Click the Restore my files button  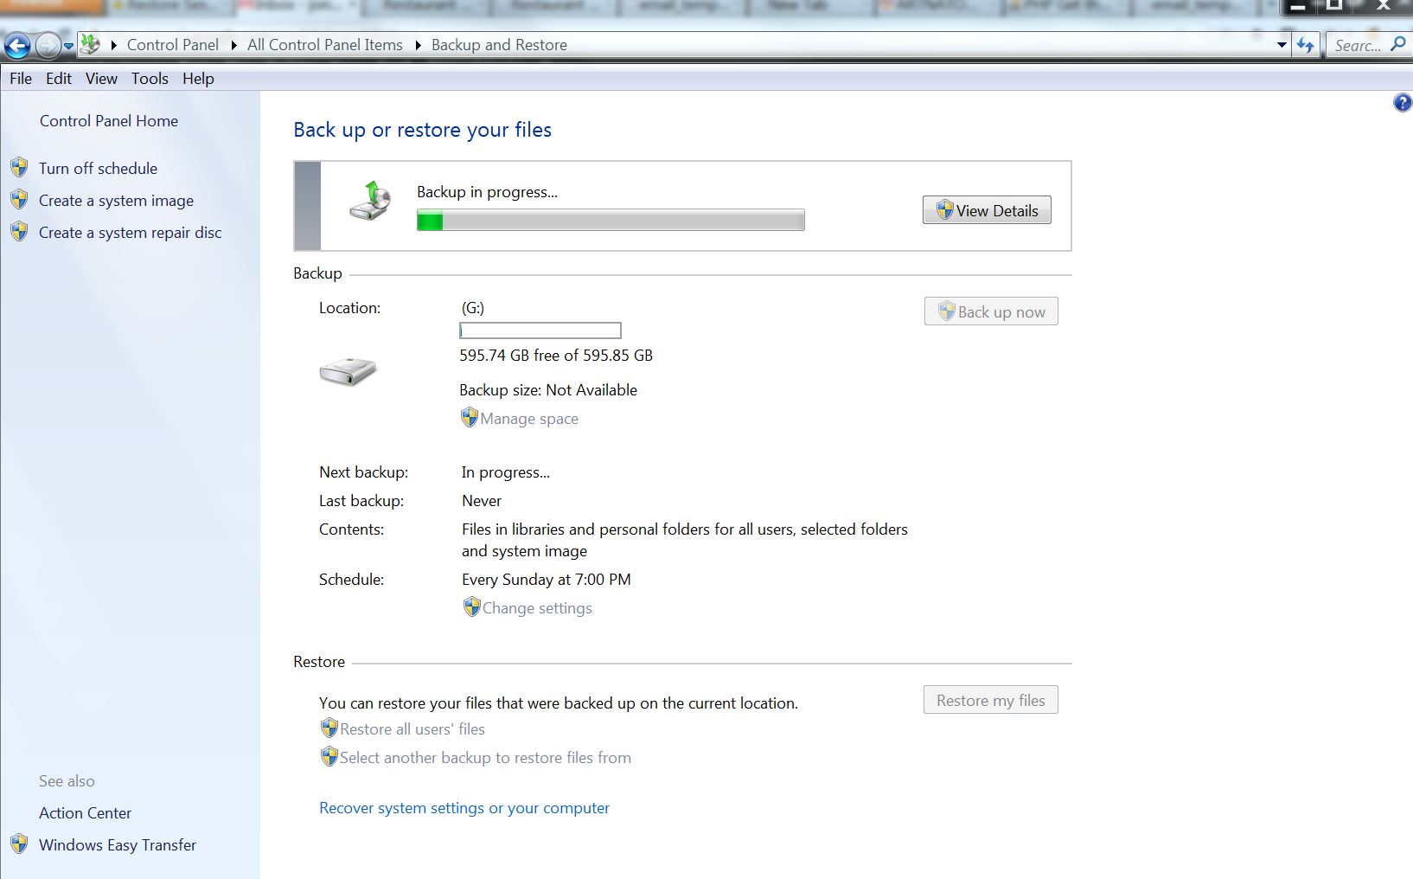pos(991,700)
